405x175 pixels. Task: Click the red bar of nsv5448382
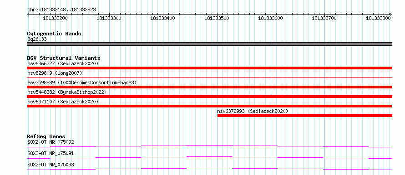(209, 97)
